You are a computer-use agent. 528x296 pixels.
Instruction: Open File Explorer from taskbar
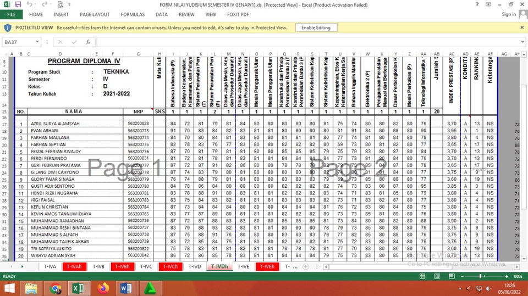31,289
